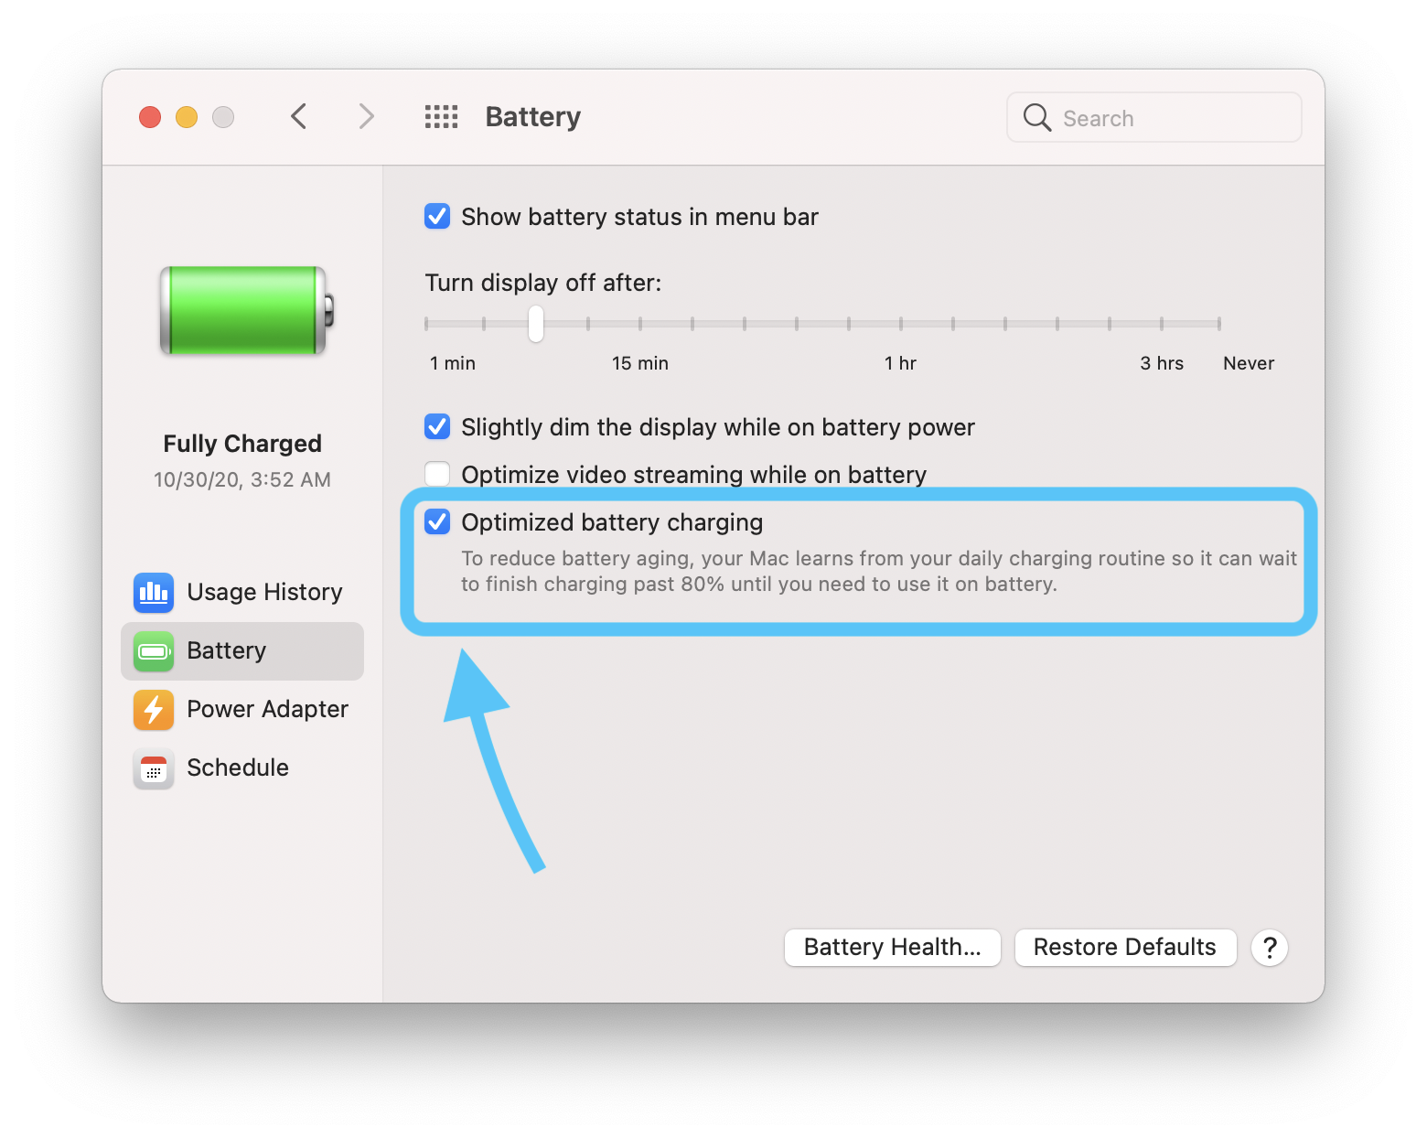
Task: Click the green battery status image
Action: coord(241,311)
